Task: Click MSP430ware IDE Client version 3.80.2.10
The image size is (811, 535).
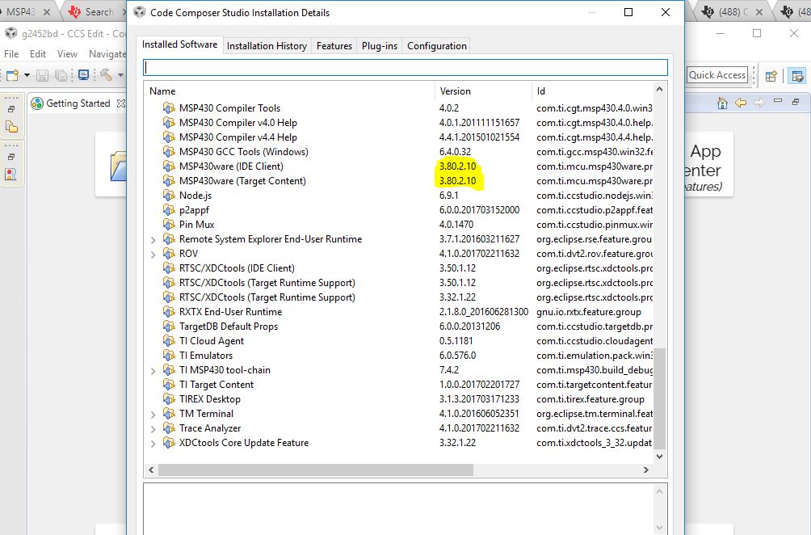Action: pyautogui.click(x=458, y=166)
